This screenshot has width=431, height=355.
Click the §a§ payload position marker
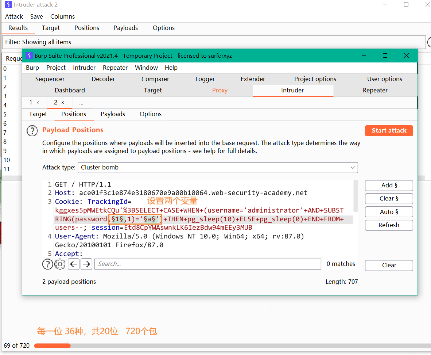pos(149,219)
